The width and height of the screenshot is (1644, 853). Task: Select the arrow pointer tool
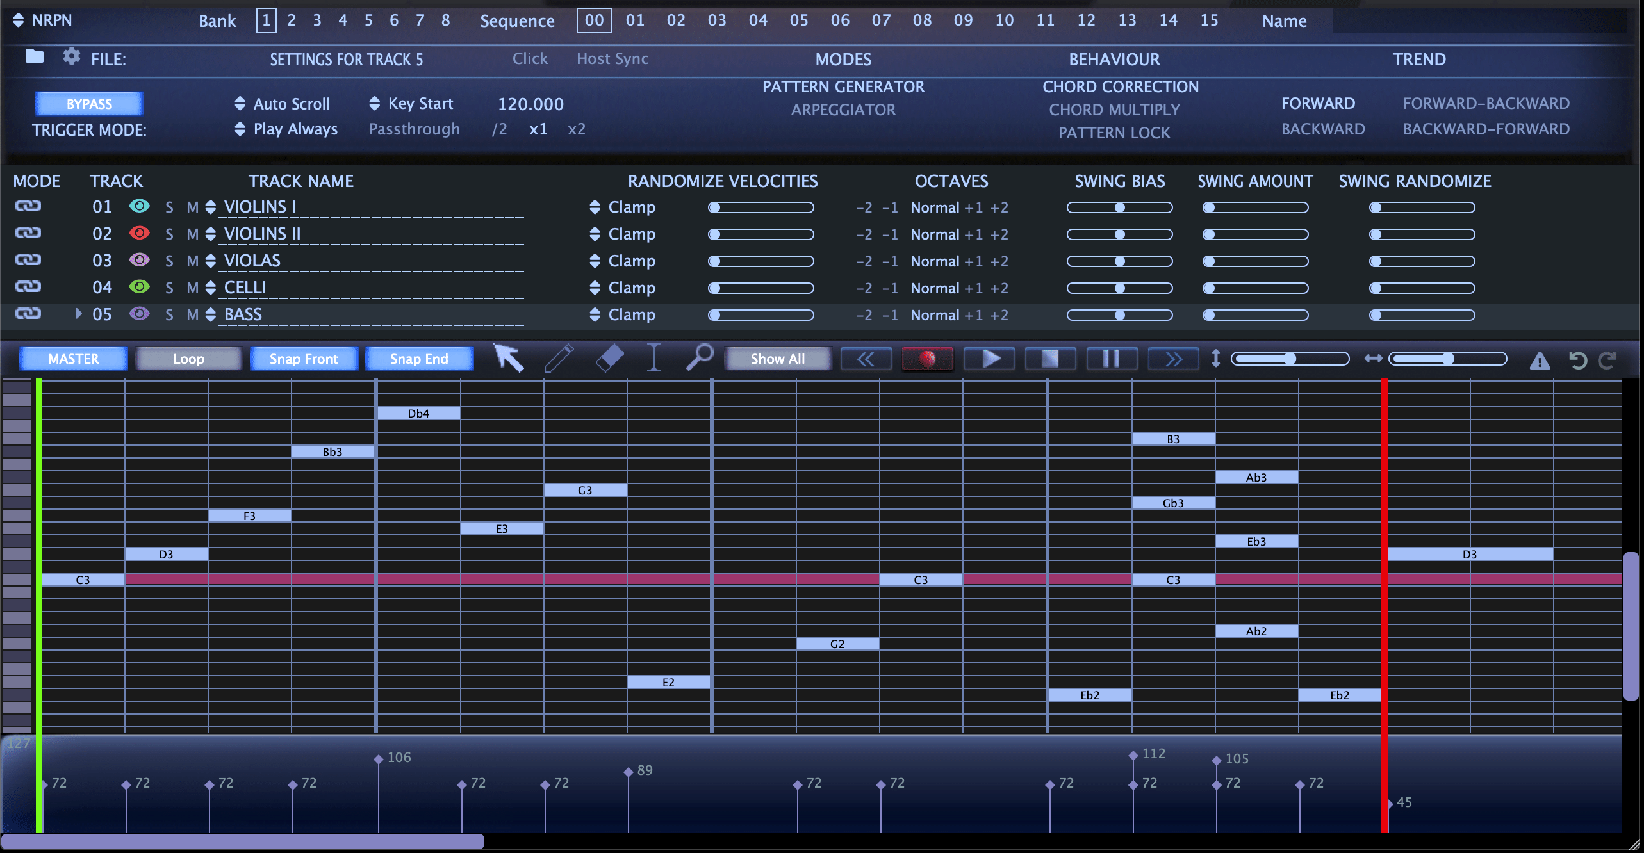tap(509, 358)
